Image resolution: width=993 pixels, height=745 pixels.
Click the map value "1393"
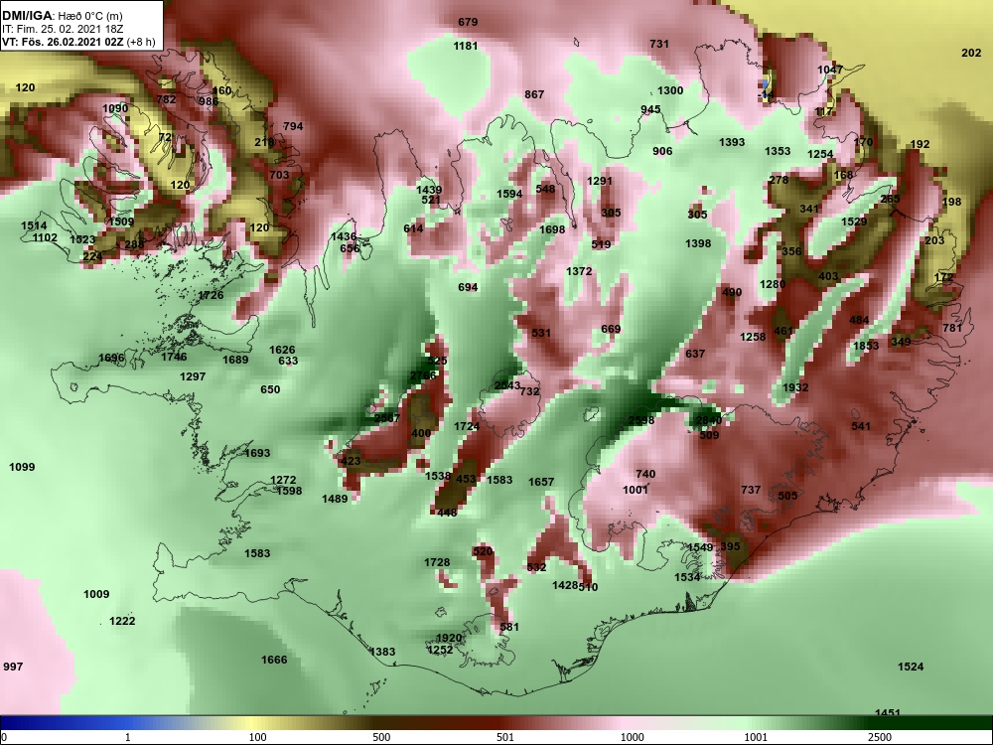point(732,142)
